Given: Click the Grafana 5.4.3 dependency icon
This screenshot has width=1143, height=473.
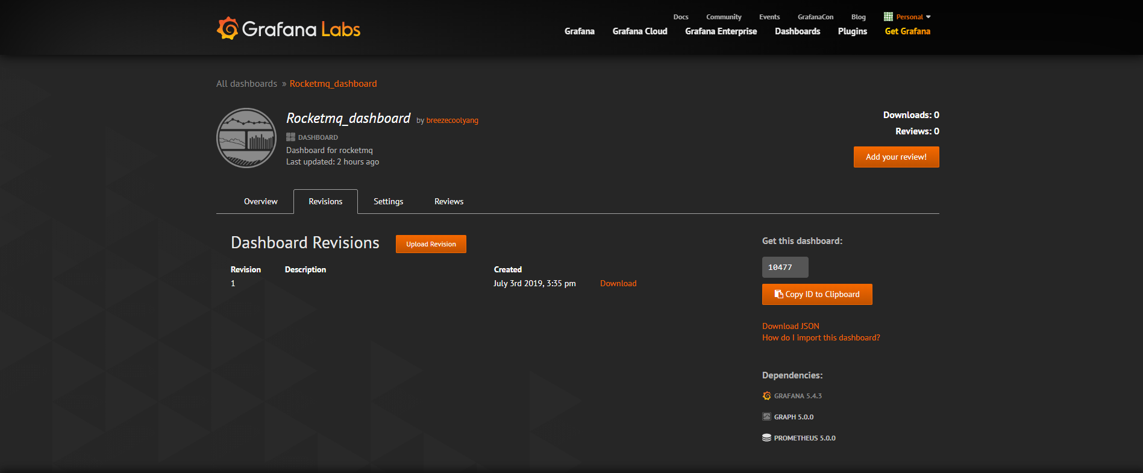Looking at the screenshot, I should click(766, 396).
